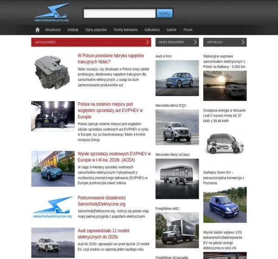Open the Opisy pojazdów menu item
The width and height of the screenshot is (278, 259).
96,30
